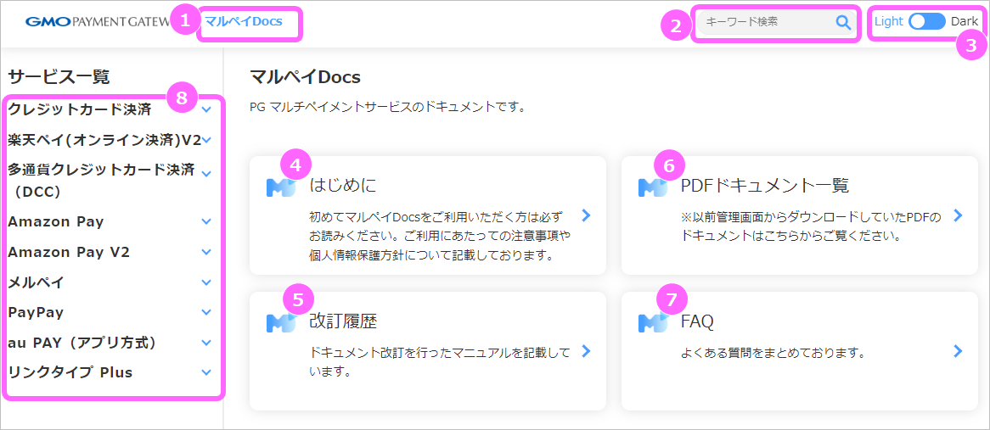The height and width of the screenshot is (430, 990).
Task: Expand the メルペイ chevron
Action: coord(205,282)
